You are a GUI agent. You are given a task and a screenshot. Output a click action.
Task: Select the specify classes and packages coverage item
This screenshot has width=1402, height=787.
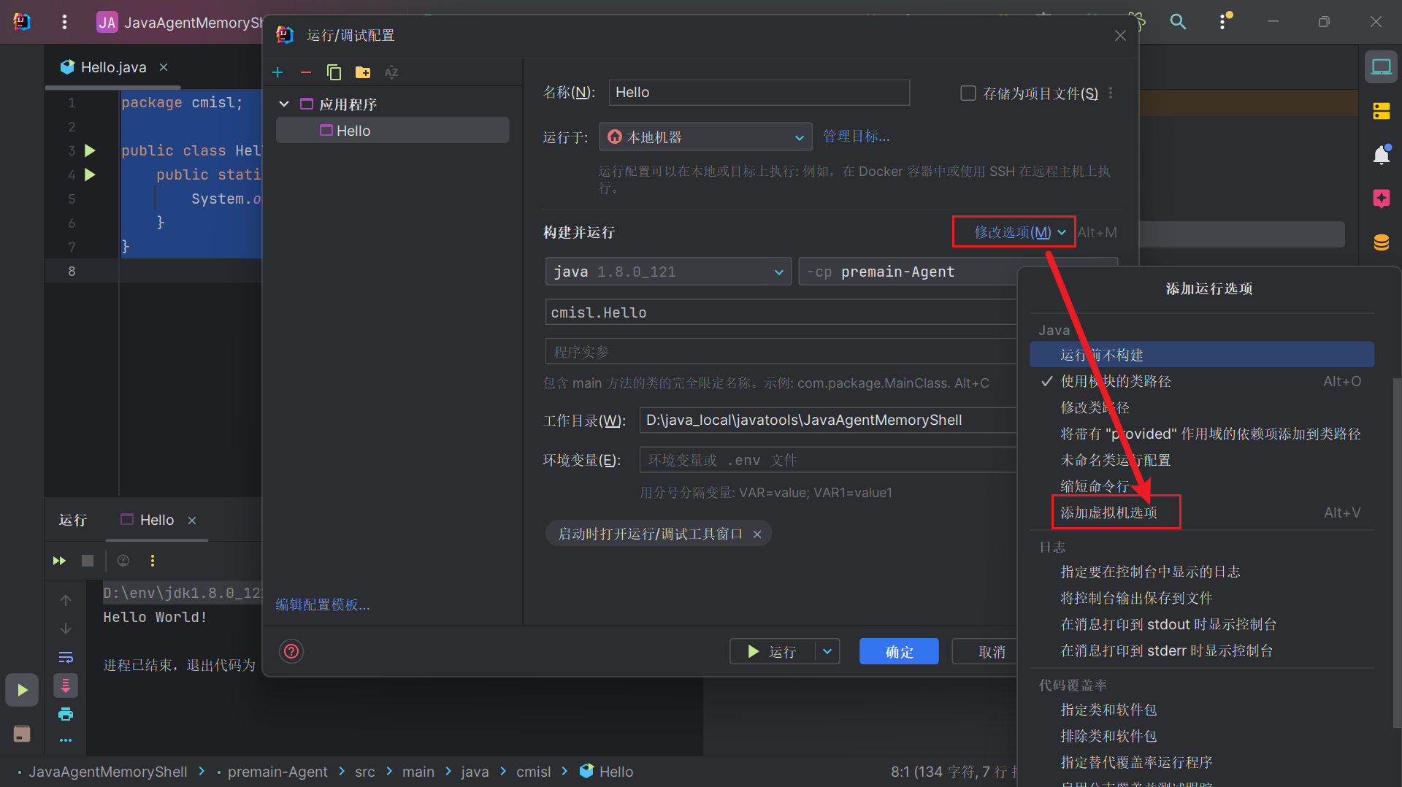pyautogui.click(x=1202, y=710)
